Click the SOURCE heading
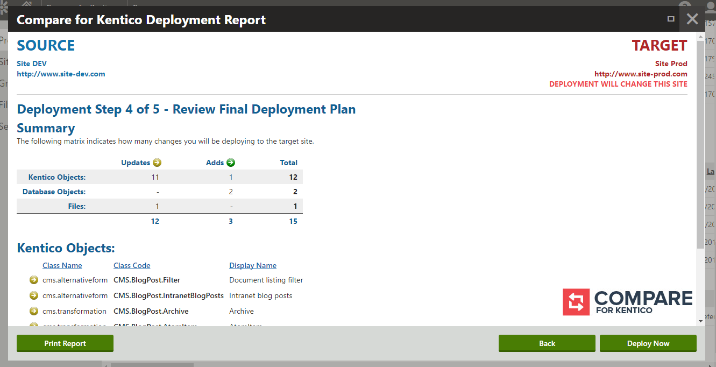This screenshot has height=367, width=716. [x=46, y=46]
